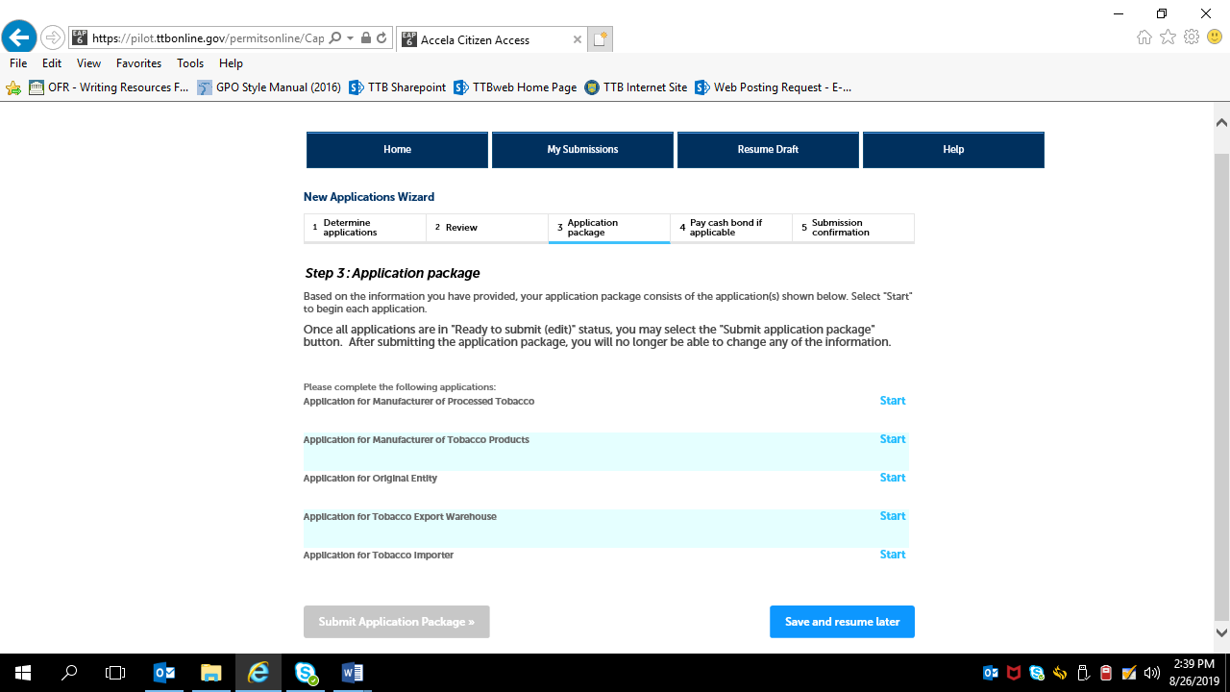The image size is (1230, 692).
Task: Switch to the My Submissions tab
Action: 582,150
